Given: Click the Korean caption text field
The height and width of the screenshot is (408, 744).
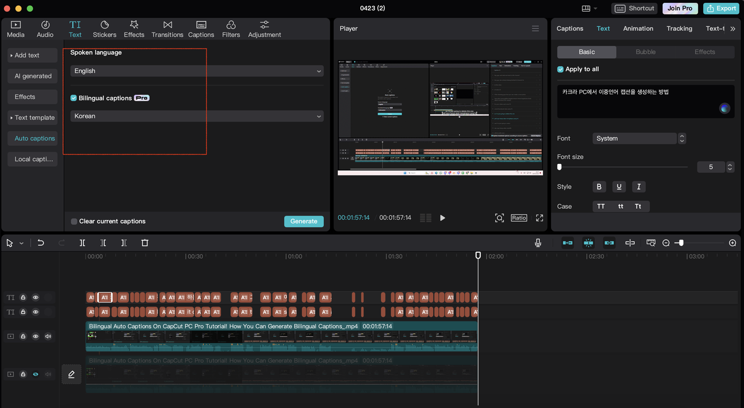Looking at the screenshot, I should 646,101.
